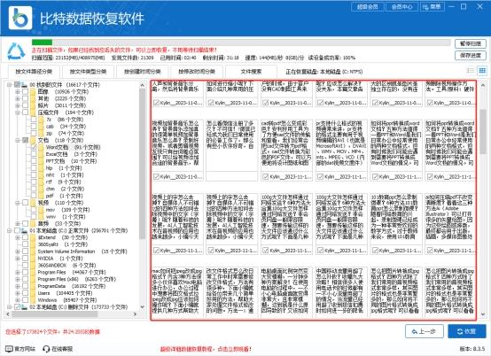Click the 照片 folder icon
491x356 pixels.
tap(33, 105)
